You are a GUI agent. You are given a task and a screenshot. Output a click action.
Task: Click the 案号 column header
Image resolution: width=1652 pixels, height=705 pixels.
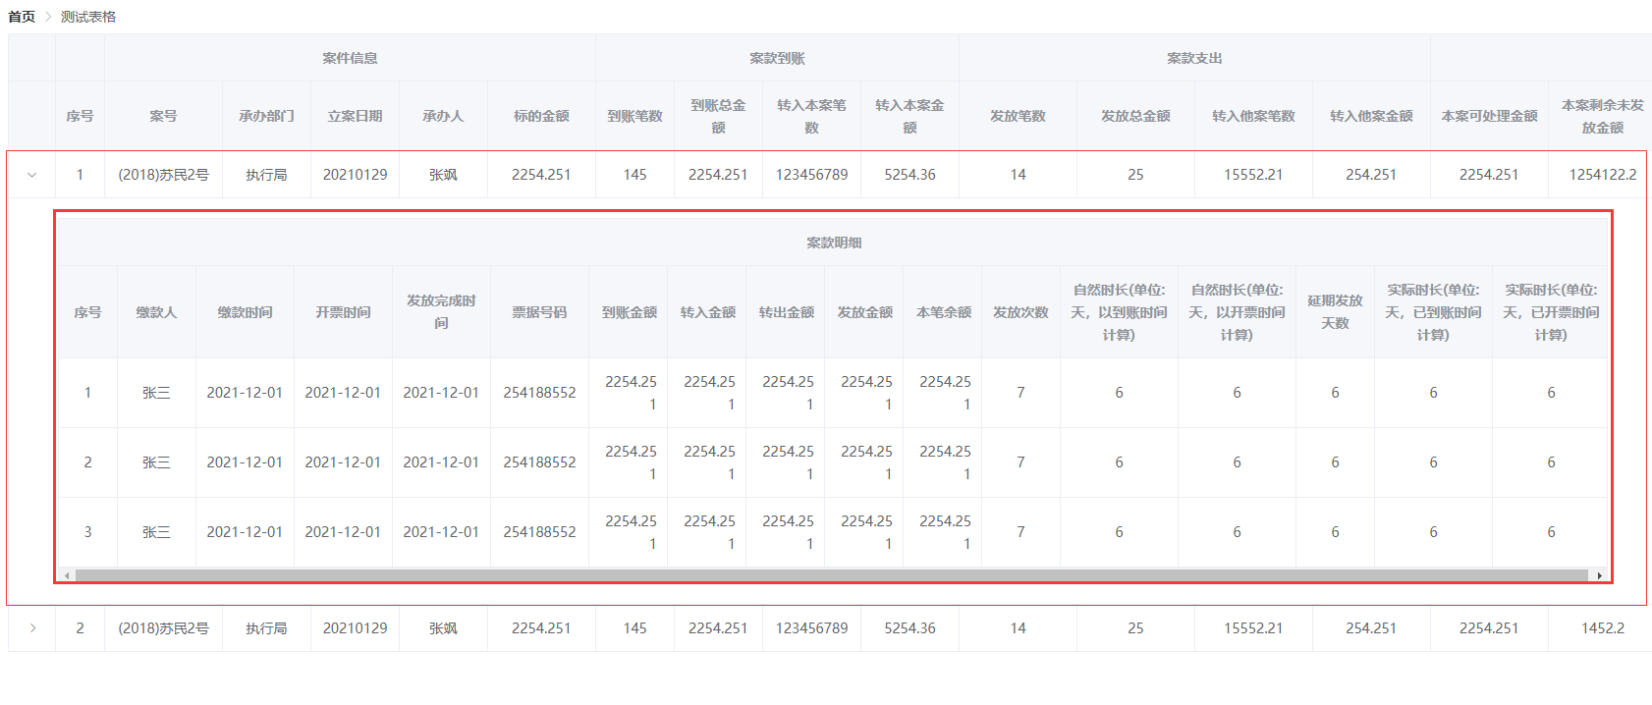coord(163,116)
